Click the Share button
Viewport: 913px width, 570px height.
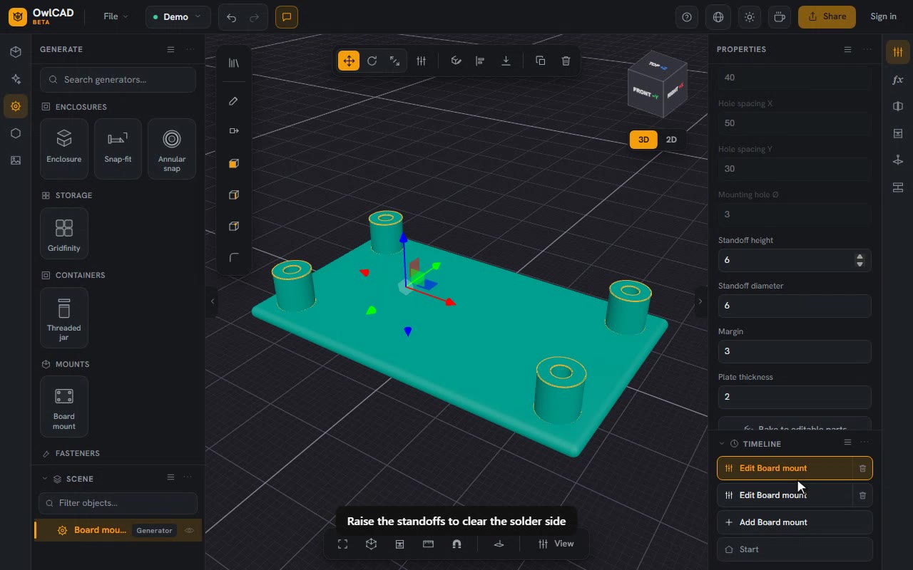click(827, 17)
